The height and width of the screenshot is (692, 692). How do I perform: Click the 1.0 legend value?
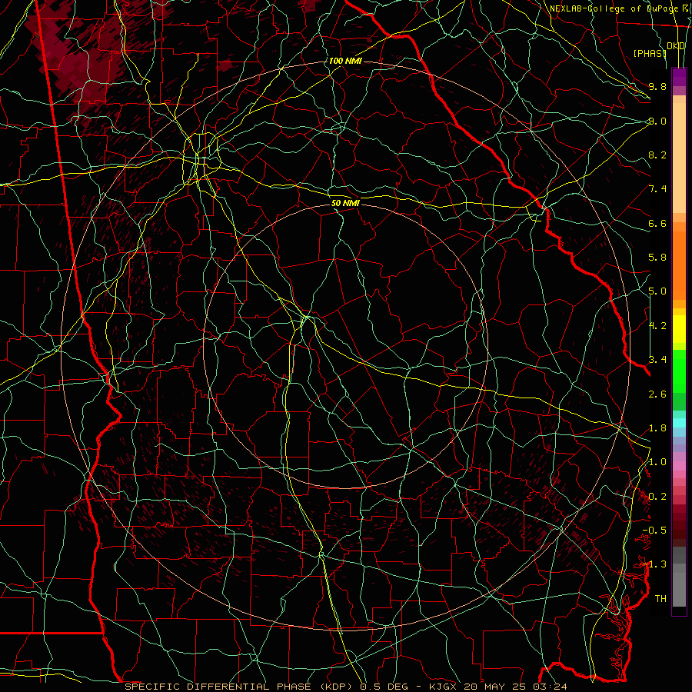(x=657, y=462)
